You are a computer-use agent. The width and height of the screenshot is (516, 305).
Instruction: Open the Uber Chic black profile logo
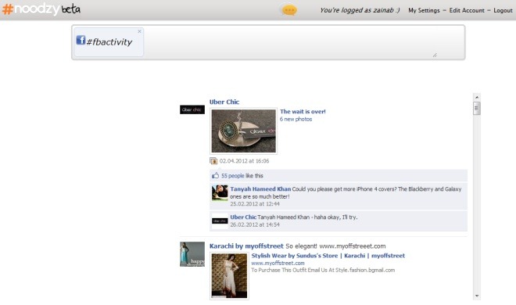(x=192, y=109)
